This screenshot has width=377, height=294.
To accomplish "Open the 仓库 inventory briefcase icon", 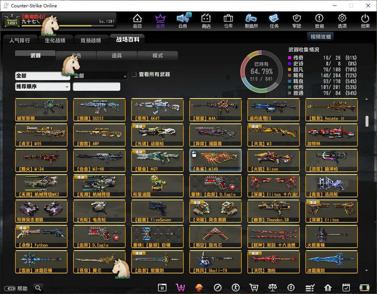I will tap(228, 21).
